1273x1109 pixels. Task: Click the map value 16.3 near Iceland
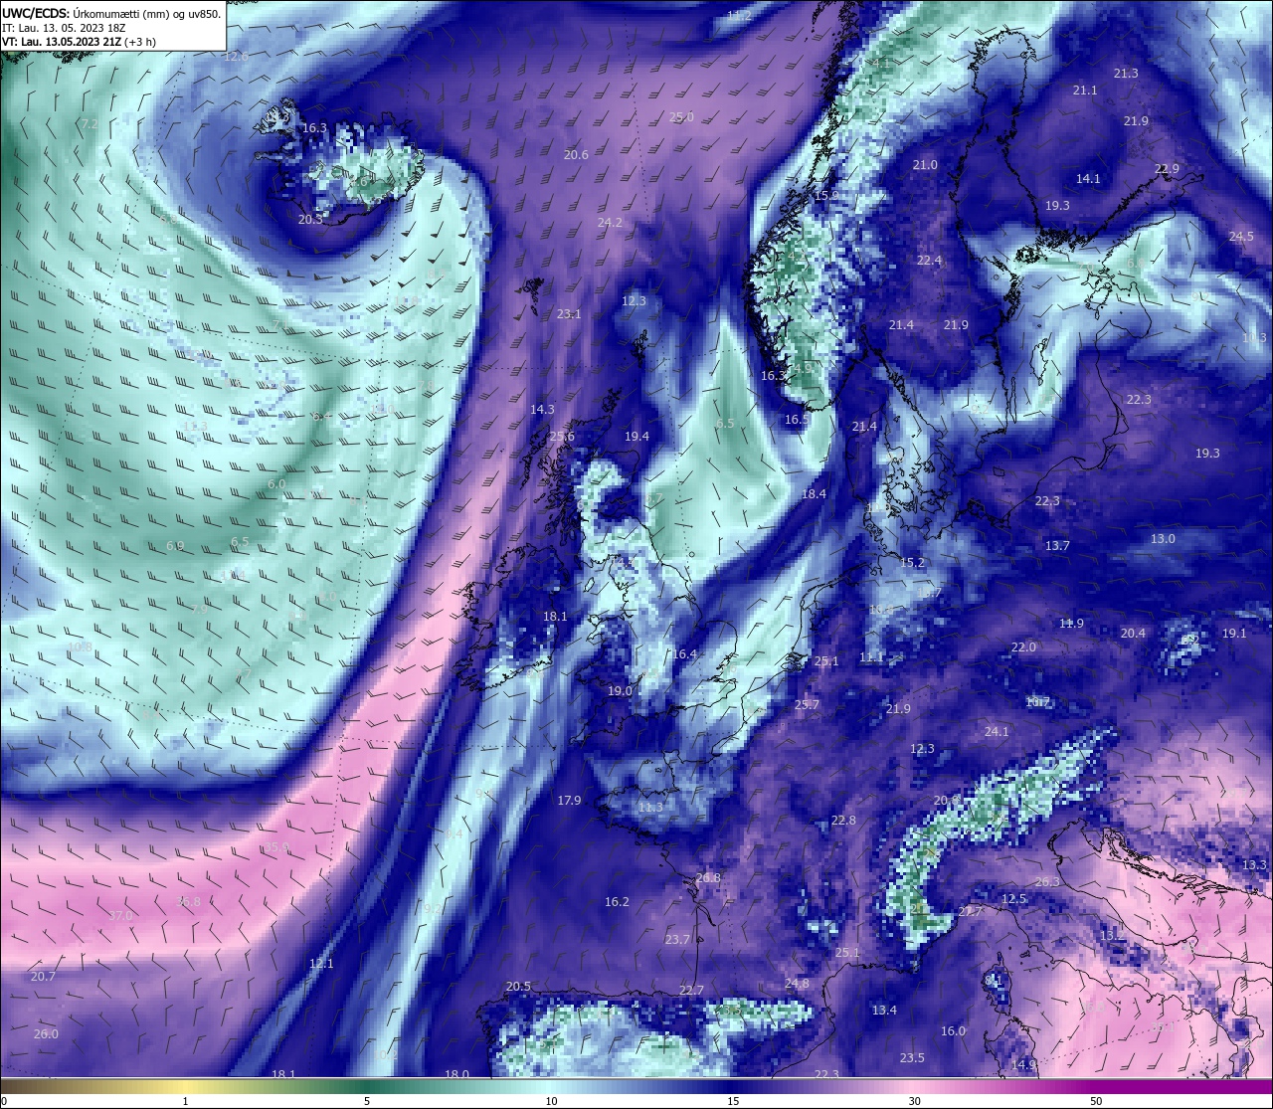(x=314, y=128)
